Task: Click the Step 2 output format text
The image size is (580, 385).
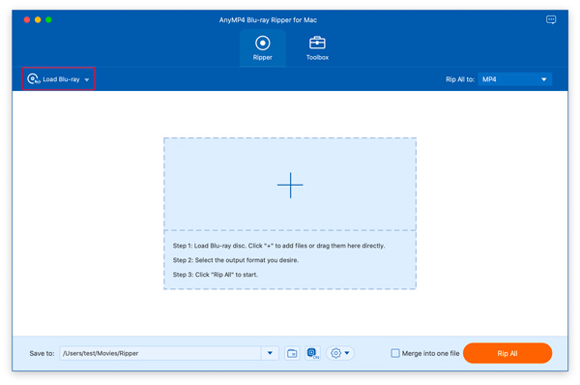Action: pos(236,260)
